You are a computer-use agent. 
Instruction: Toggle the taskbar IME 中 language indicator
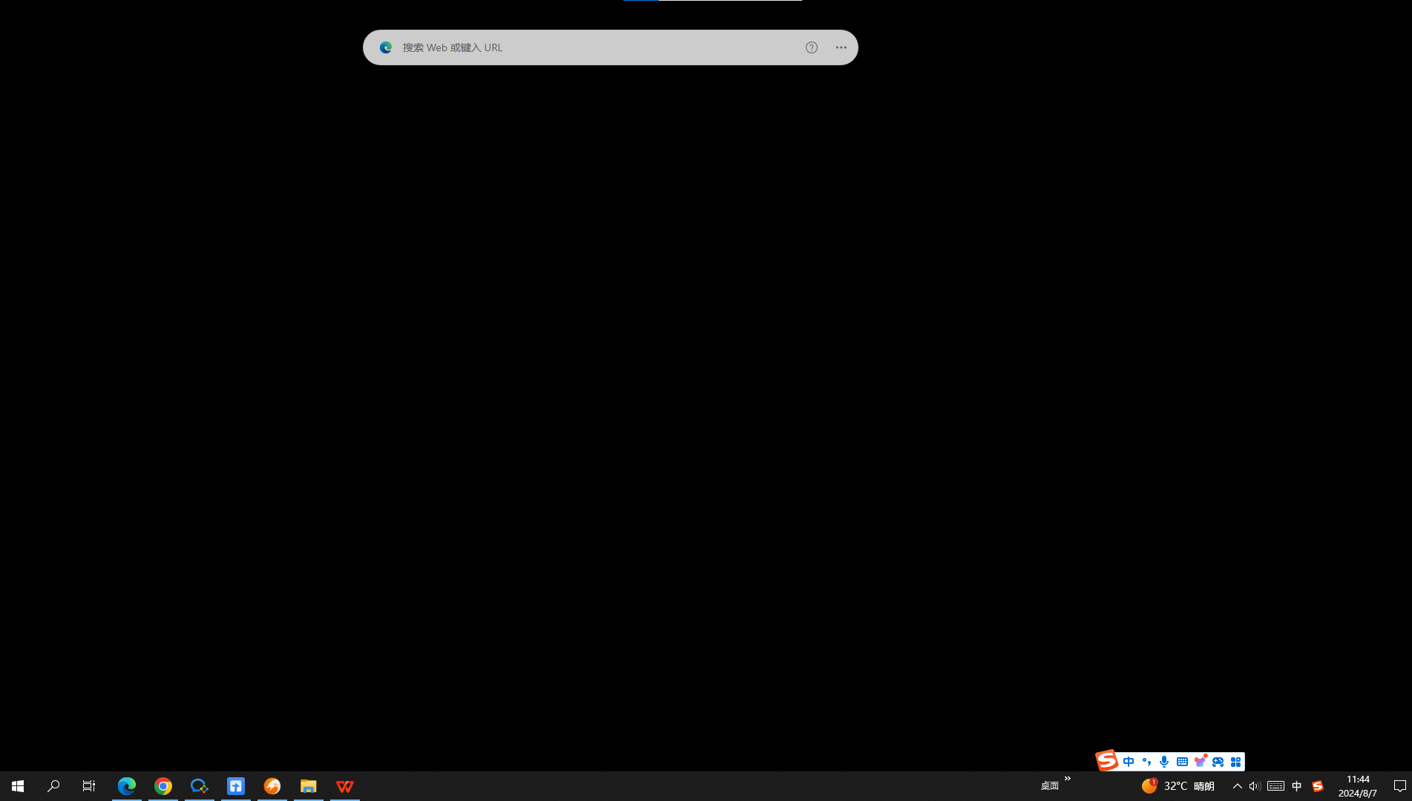click(x=1296, y=786)
